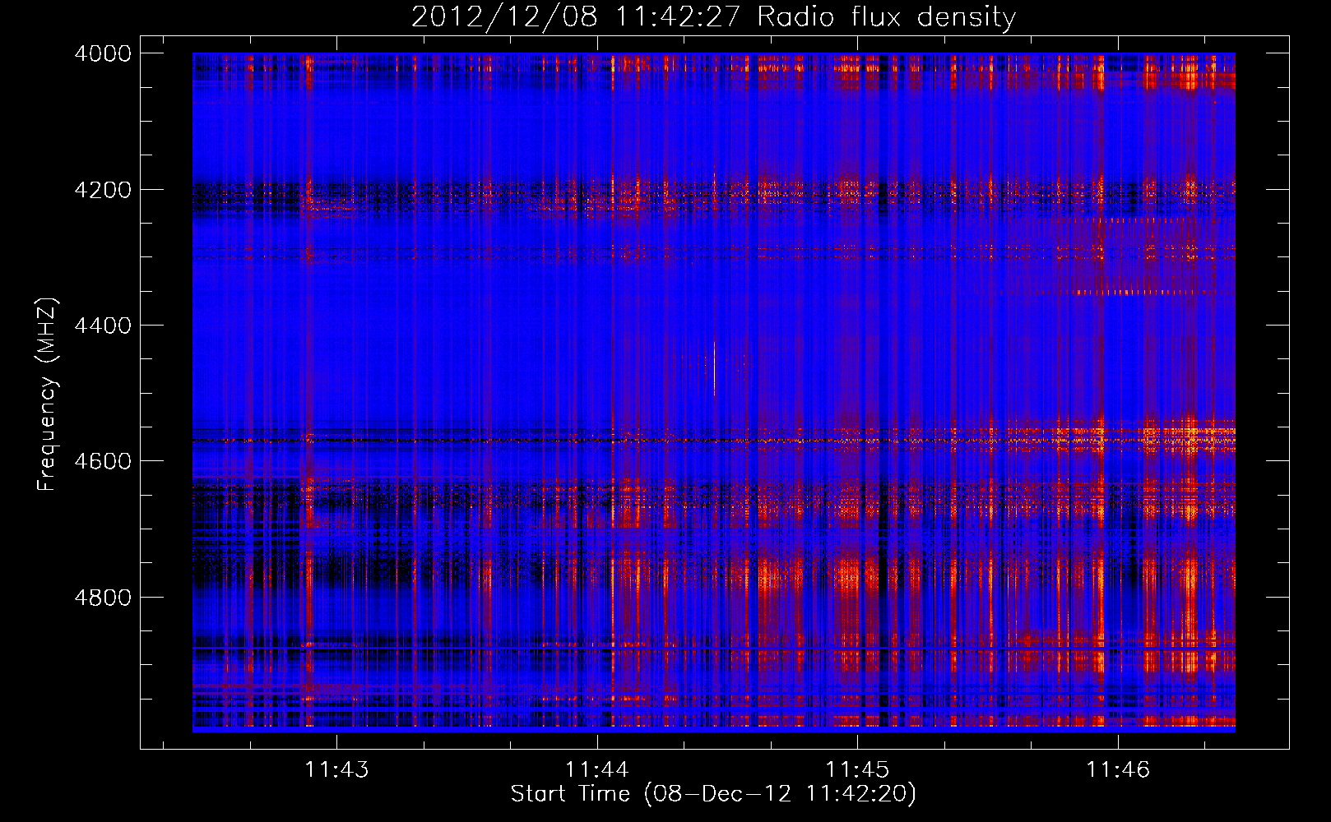The width and height of the screenshot is (1331, 822).
Task: Select the 4000 frequency tick label
Action: [103, 53]
